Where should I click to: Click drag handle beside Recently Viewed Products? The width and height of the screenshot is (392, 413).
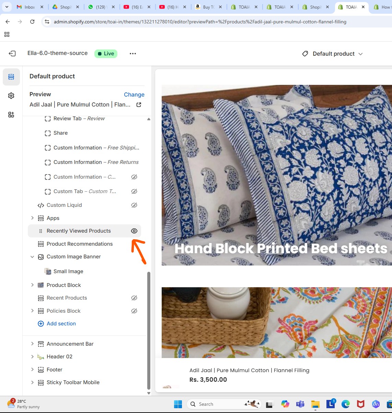(x=41, y=231)
